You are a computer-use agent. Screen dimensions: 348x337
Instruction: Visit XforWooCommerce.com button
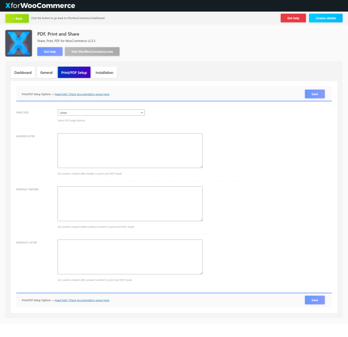coord(92,52)
